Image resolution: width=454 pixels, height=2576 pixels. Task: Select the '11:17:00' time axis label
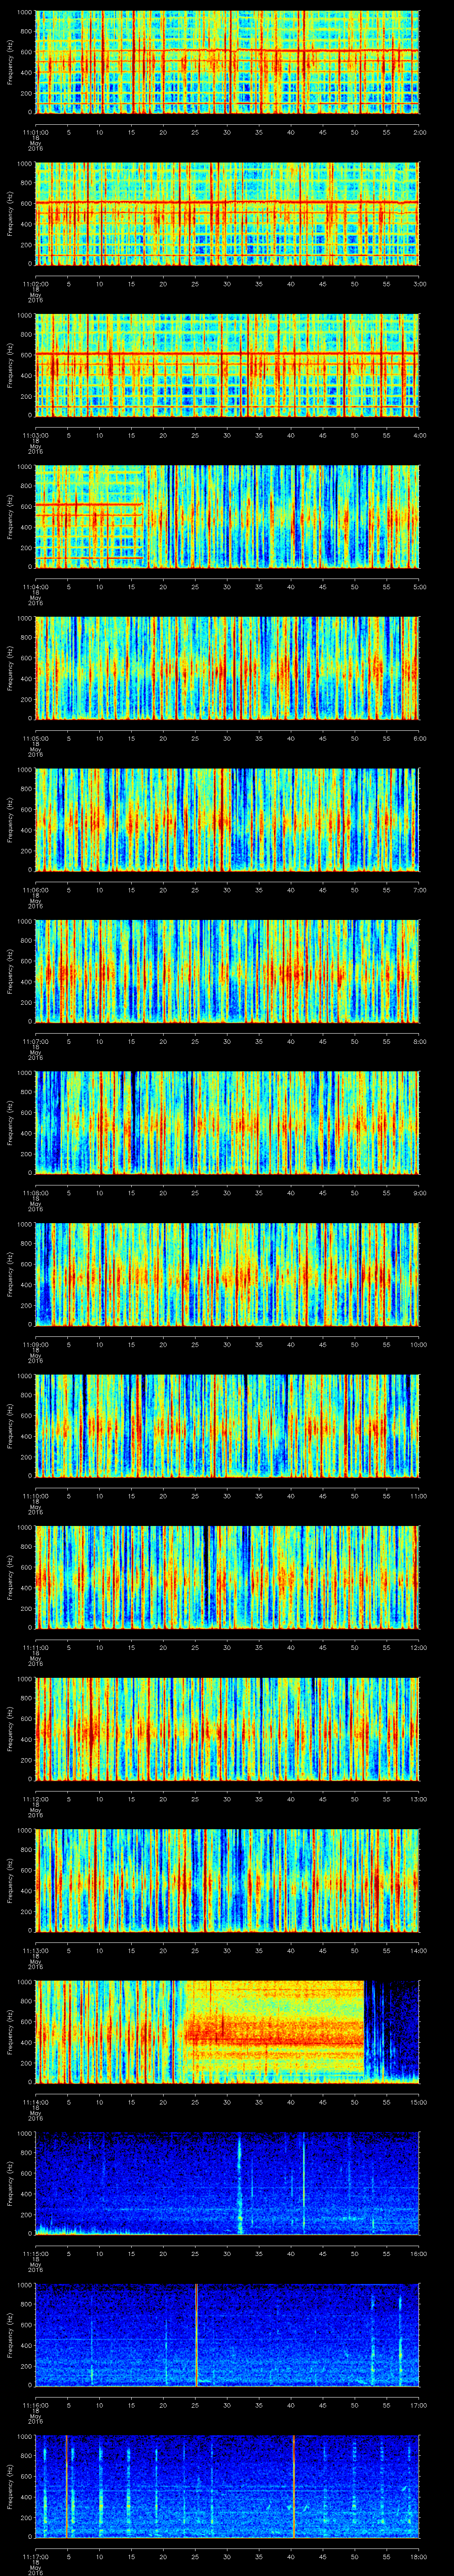coord(36,2556)
